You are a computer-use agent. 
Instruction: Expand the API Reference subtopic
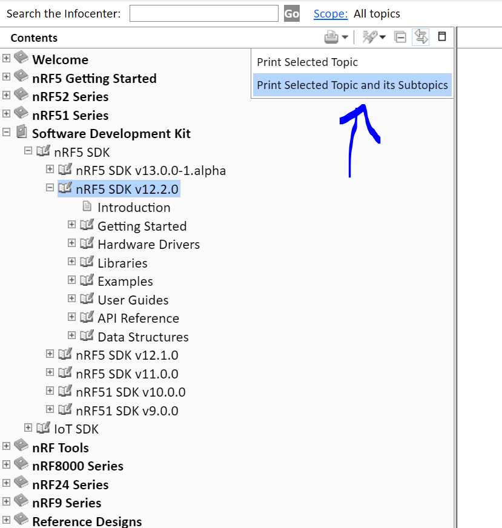pyautogui.click(x=71, y=317)
